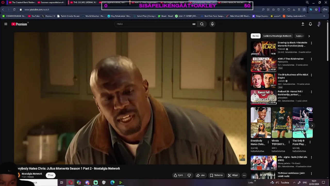
Task: Open the Opera AI assistant button
Action: pos(325,10)
